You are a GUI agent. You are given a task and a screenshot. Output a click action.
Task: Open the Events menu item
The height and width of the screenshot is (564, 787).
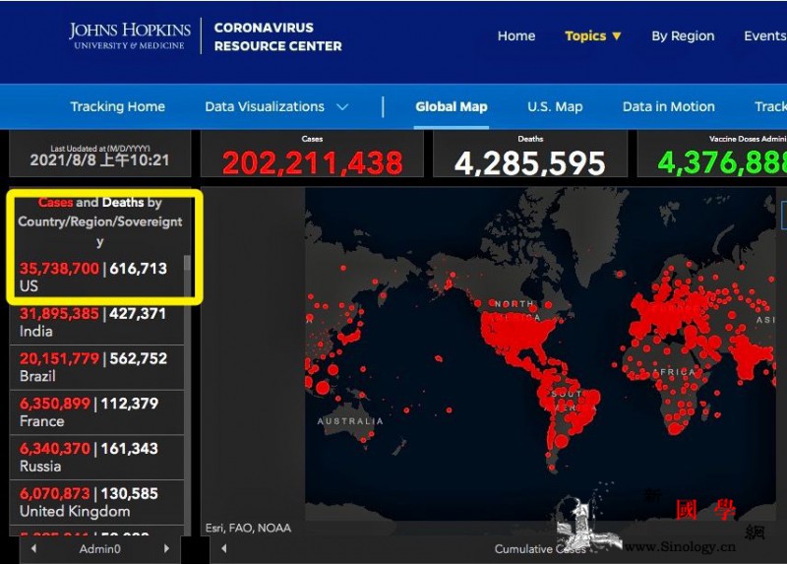[x=765, y=36]
